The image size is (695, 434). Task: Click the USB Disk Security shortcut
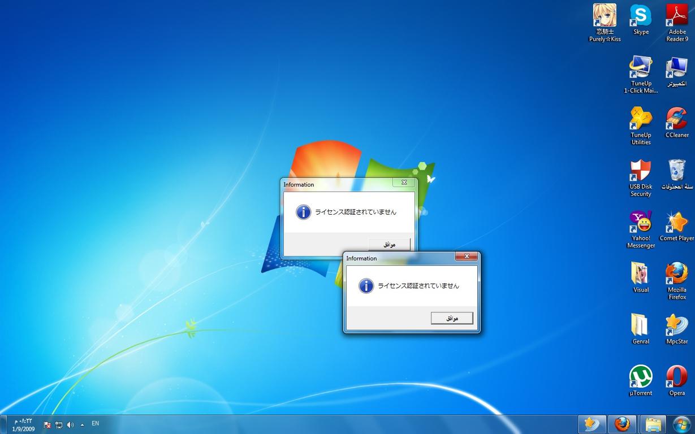(641, 171)
